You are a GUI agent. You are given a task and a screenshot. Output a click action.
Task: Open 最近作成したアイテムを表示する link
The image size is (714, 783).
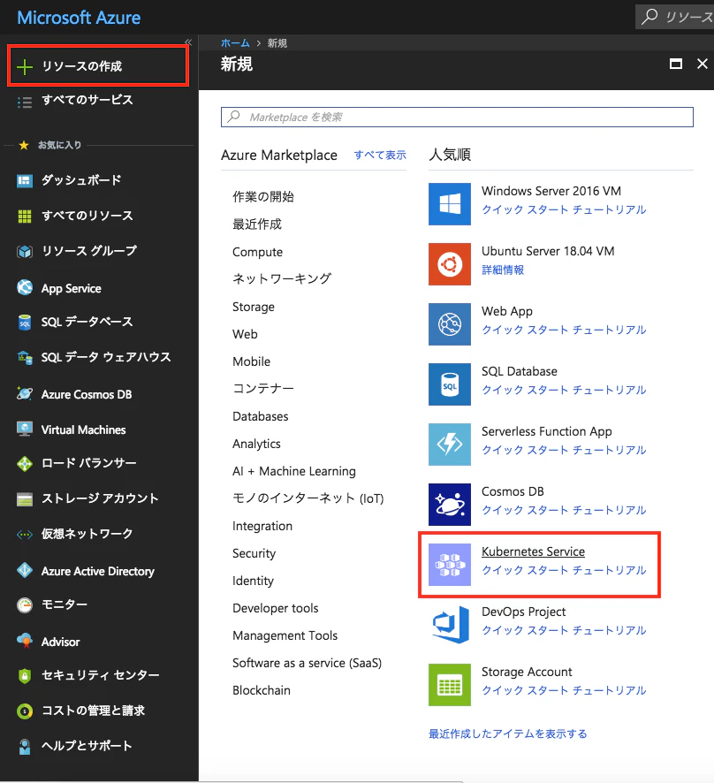pos(508,734)
